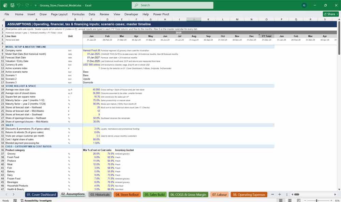
Task: Click the zoom percentage in status bar
Action: pyautogui.click(x=337, y=201)
